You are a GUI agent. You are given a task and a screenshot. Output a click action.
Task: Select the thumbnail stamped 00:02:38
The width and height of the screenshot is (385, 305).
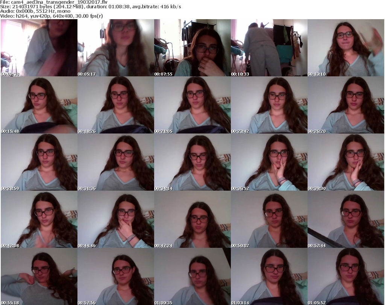tap(39, 48)
